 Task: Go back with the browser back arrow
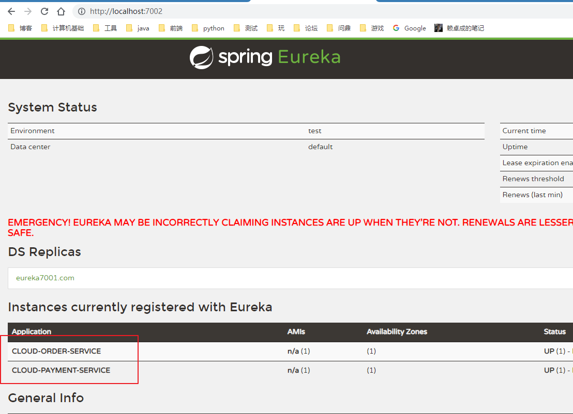click(x=11, y=11)
